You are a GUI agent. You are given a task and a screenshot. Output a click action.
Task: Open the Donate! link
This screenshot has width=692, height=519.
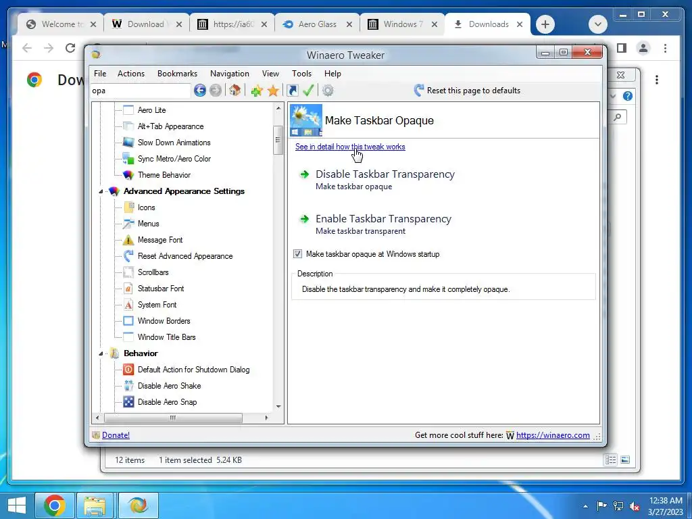[x=116, y=435]
